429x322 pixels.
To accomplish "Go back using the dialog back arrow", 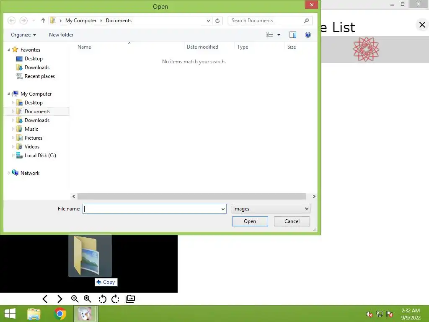I will pos(11,21).
